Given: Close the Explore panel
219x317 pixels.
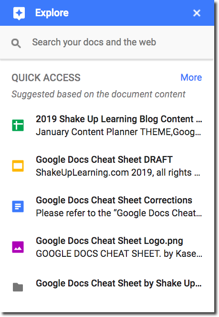Looking at the screenshot, I should tap(197, 13).
